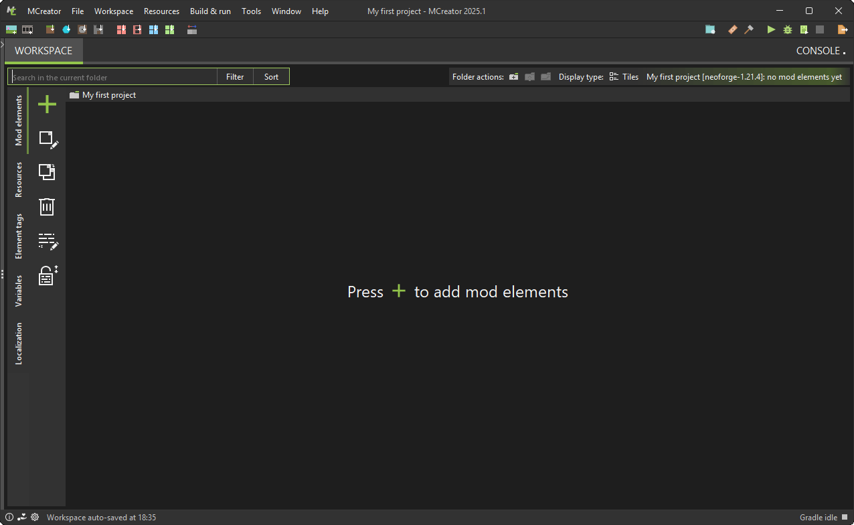Click the run server green document icon

(804, 29)
